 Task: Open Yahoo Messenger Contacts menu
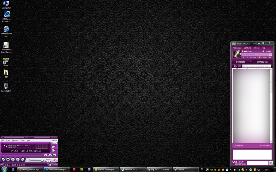[x=247, y=48]
